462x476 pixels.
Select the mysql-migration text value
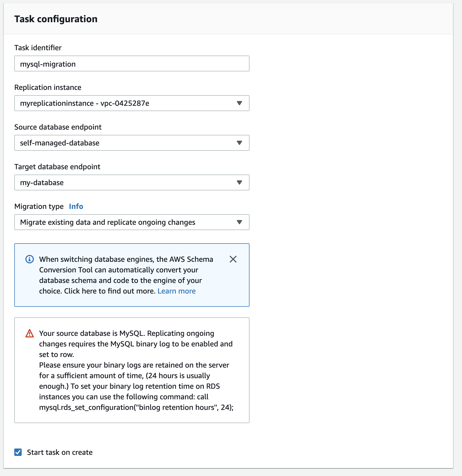tap(48, 64)
